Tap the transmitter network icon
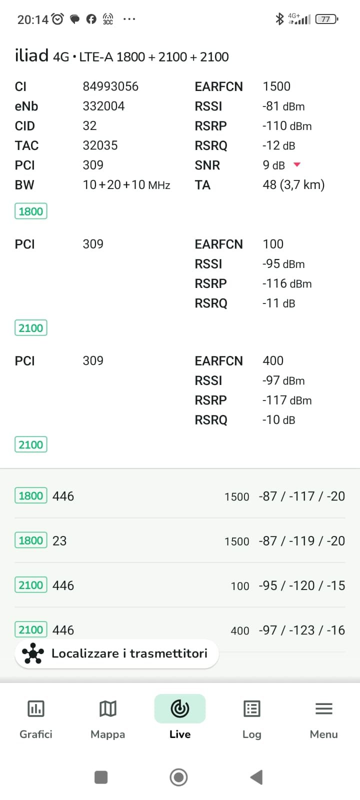 tap(33, 653)
